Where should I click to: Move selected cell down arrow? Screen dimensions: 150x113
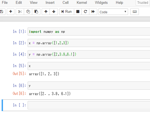pyautogui.click(x=54, y=12)
